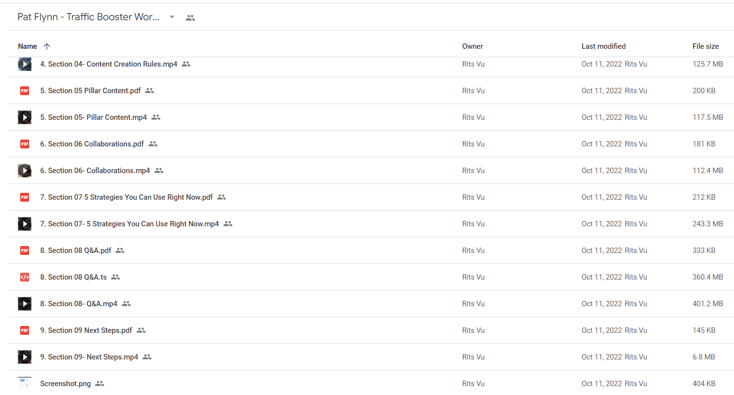Click shared icon next to Section 08- Q&A.mp4

tap(126, 304)
